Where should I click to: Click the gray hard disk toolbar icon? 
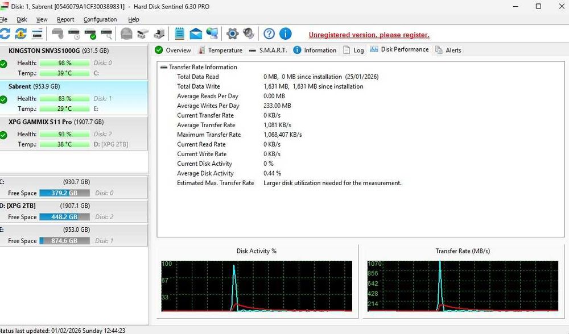click(57, 34)
